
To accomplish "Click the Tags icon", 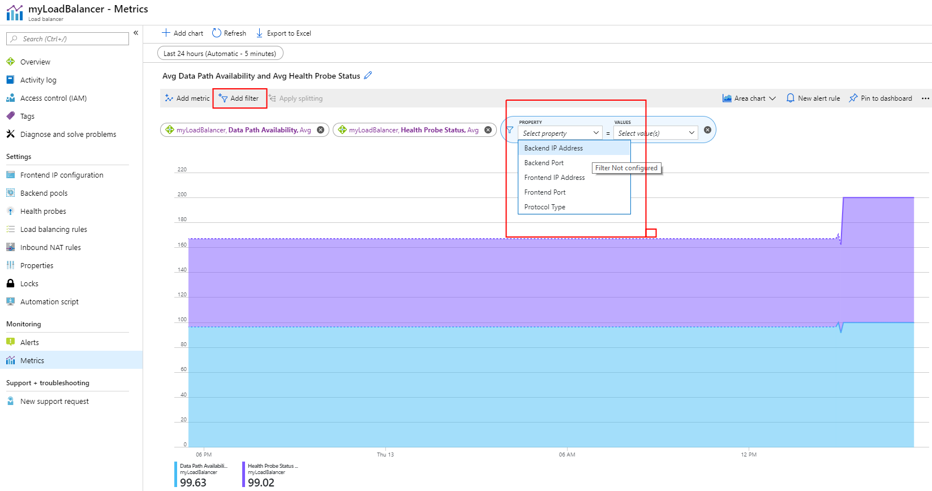I will [10, 116].
